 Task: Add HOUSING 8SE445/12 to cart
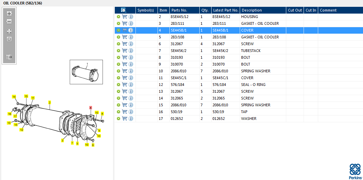[125, 17]
